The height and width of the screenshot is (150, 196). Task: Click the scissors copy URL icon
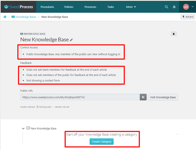143,97
